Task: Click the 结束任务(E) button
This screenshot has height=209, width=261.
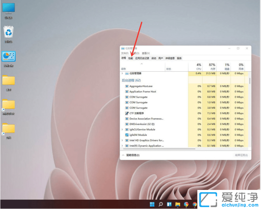Action: coord(241,155)
